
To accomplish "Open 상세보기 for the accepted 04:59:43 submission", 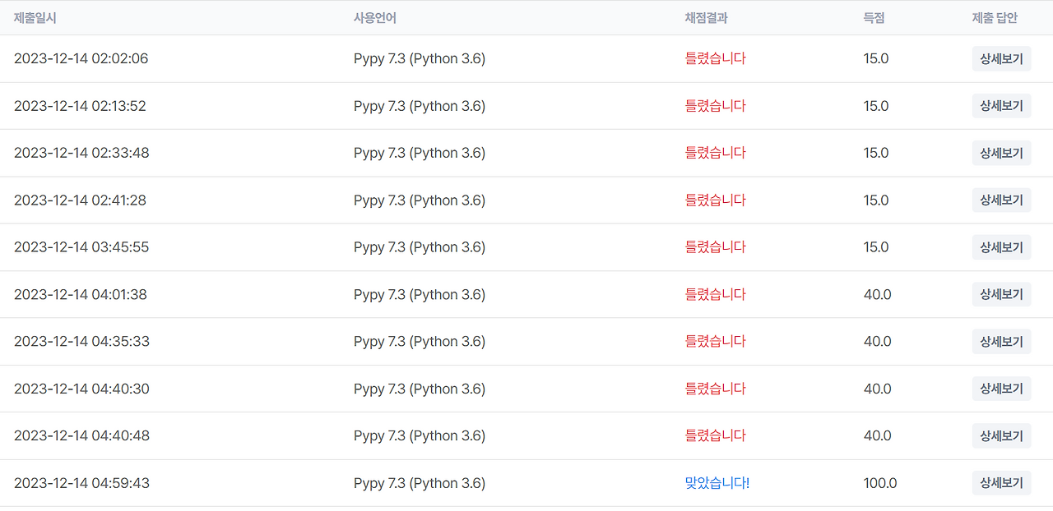I will [x=1001, y=482].
